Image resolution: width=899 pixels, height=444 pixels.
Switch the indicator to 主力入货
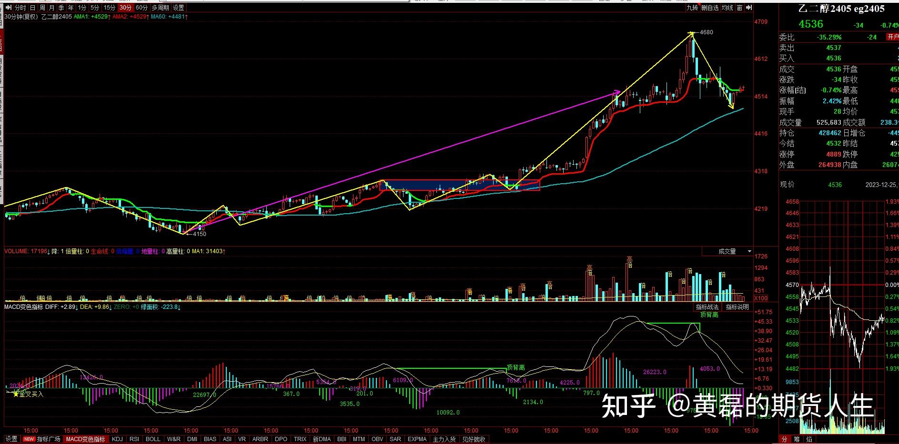(444, 439)
